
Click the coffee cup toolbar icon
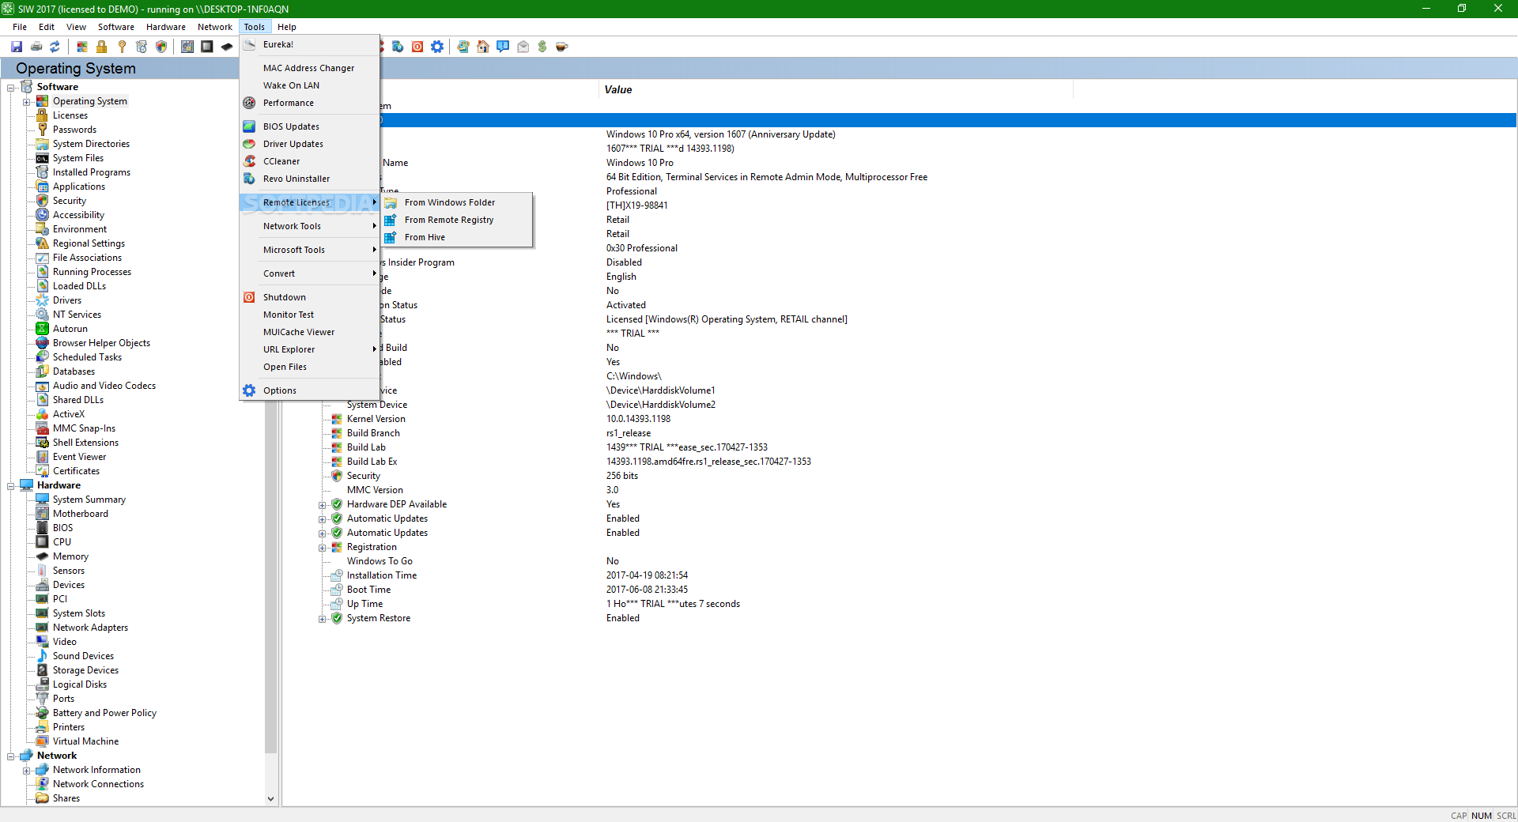[562, 47]
